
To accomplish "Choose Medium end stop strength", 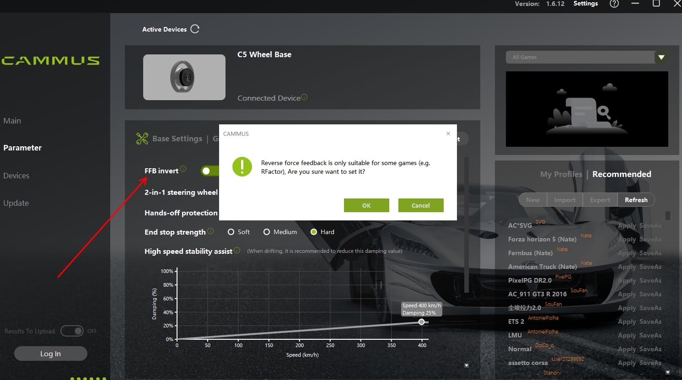I will click(x=267, y=232).
